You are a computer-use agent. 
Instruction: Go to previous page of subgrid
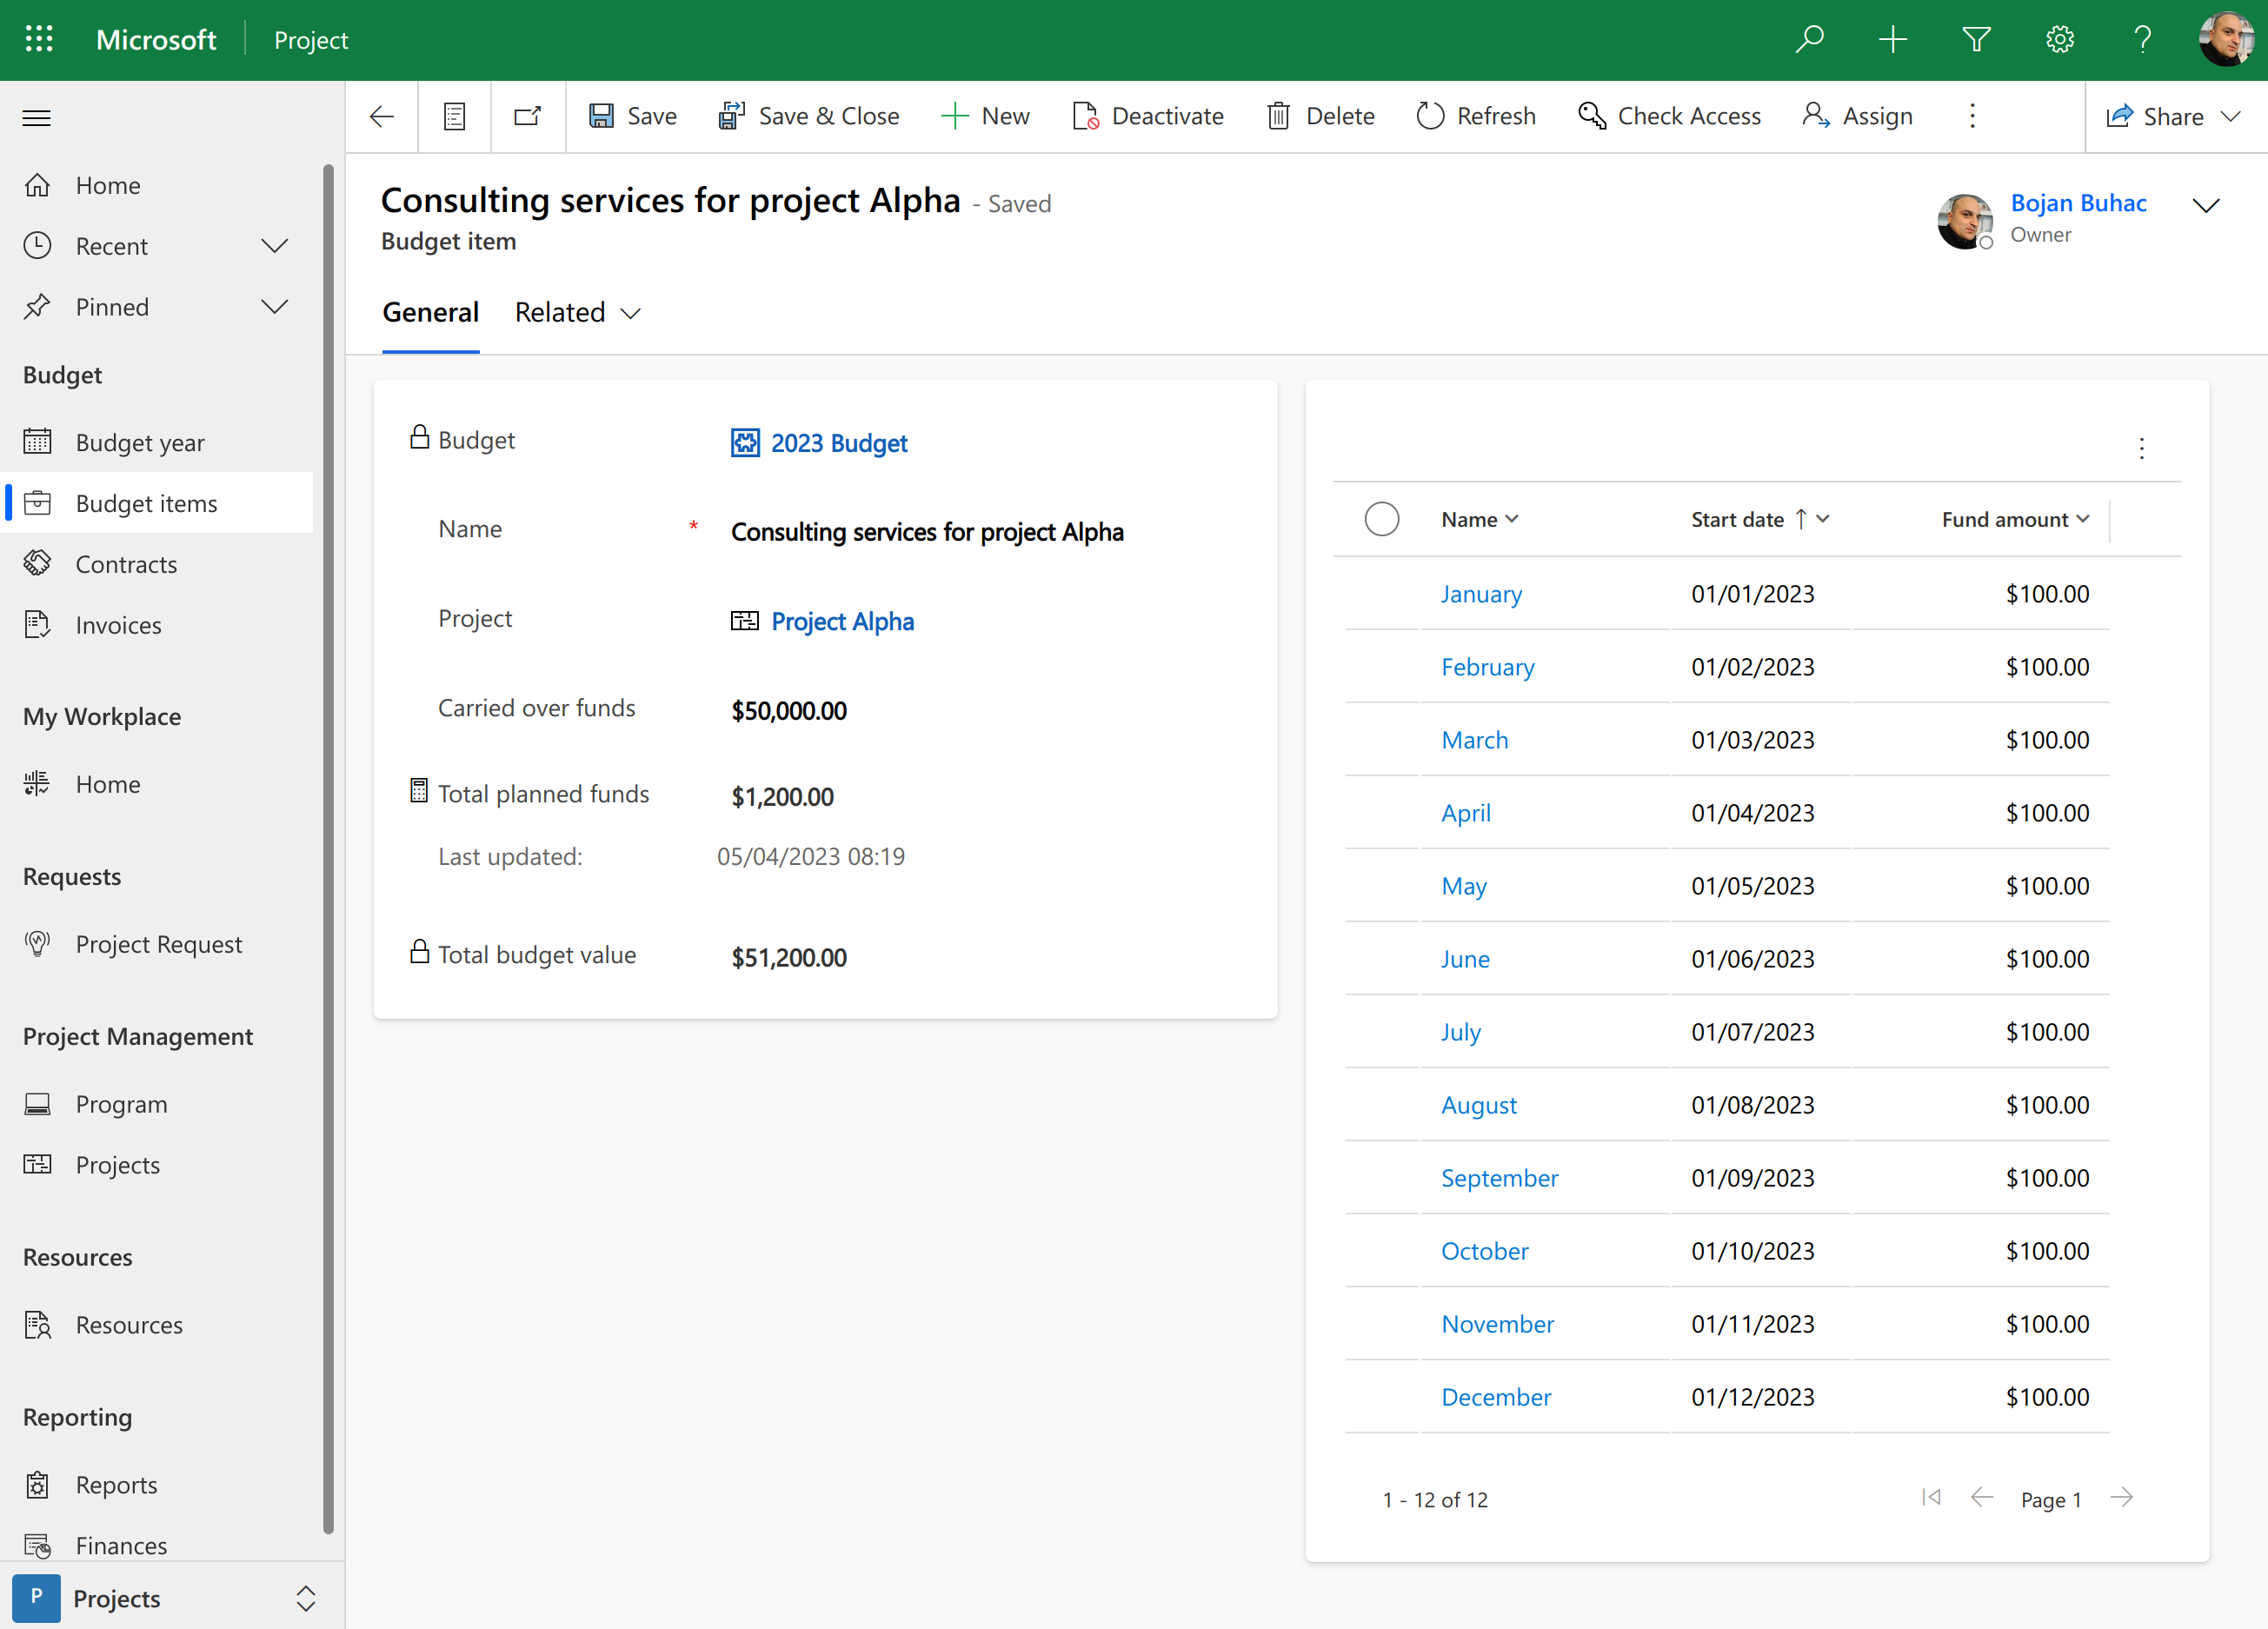pos(1981,1498)
